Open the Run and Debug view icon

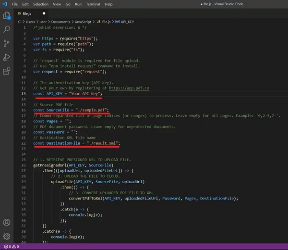tap(6, 57)
